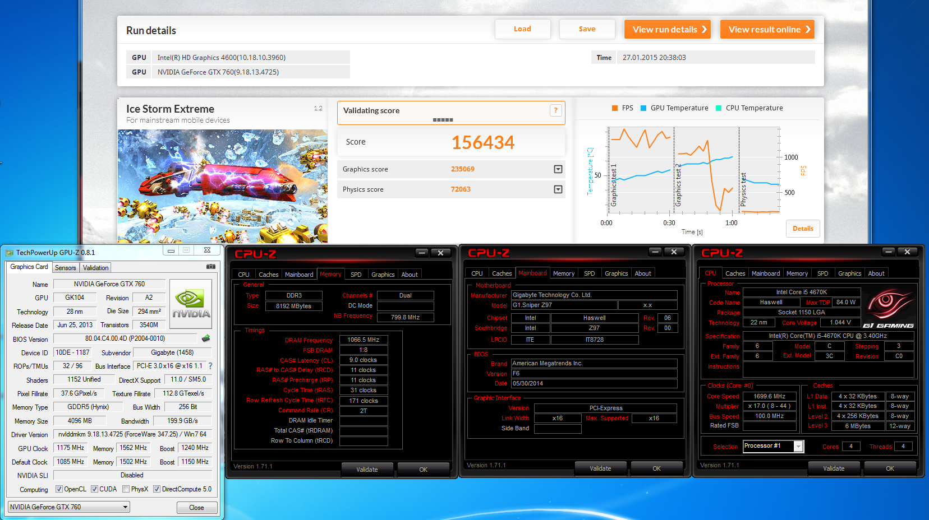Click the motherboard model G1.Sniper Z97 field
The width and height of the screenshot is (929, 520).
point(564,305)
